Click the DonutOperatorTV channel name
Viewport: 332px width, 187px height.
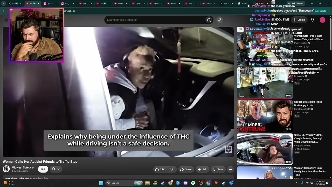(x=302, y=109)
